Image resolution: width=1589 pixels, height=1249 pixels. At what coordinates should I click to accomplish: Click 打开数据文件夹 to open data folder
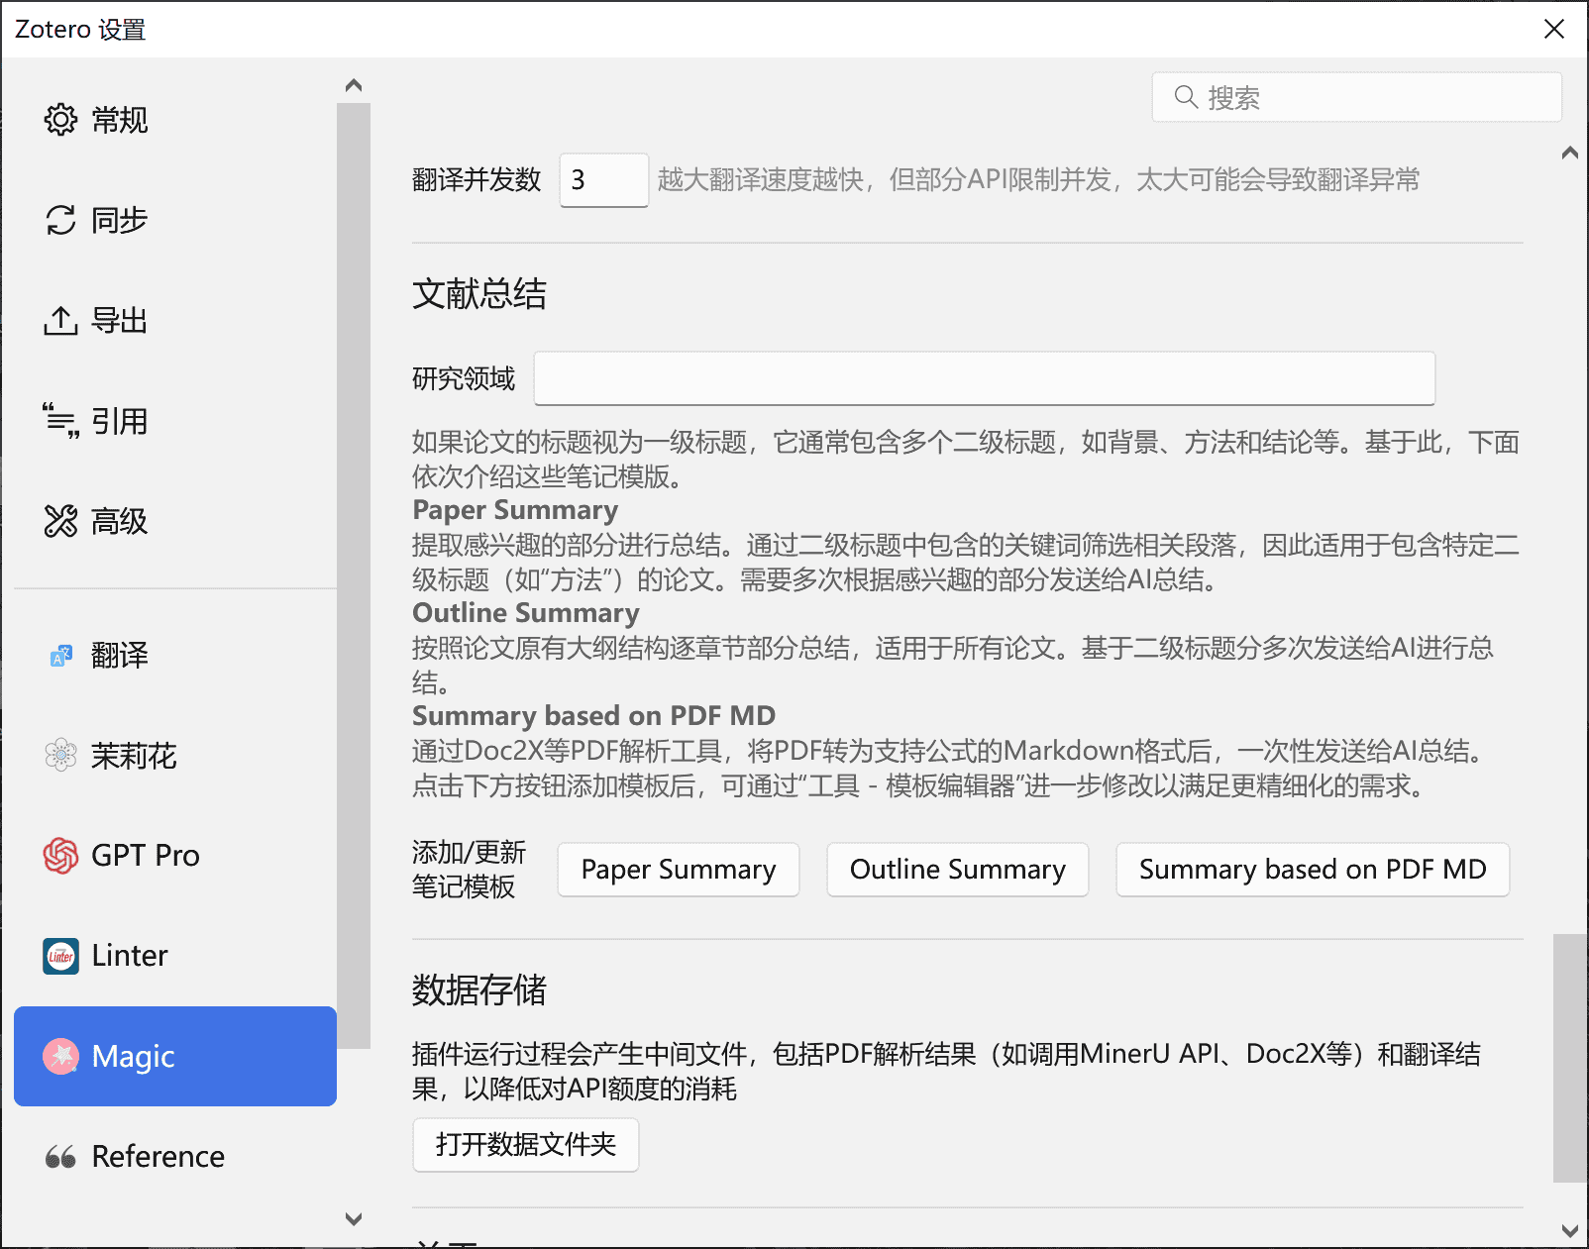click(525, 1144)
